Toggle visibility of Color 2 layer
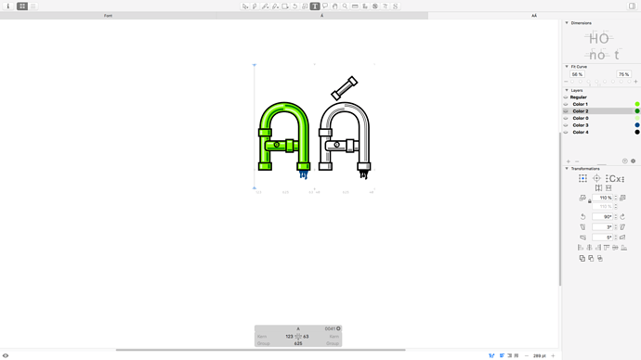 pyautogui.click(x=566, y=111)
